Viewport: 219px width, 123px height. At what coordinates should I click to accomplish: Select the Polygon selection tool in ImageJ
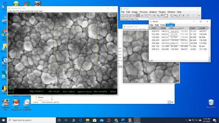pyautogui.click(x=130, y=15)
